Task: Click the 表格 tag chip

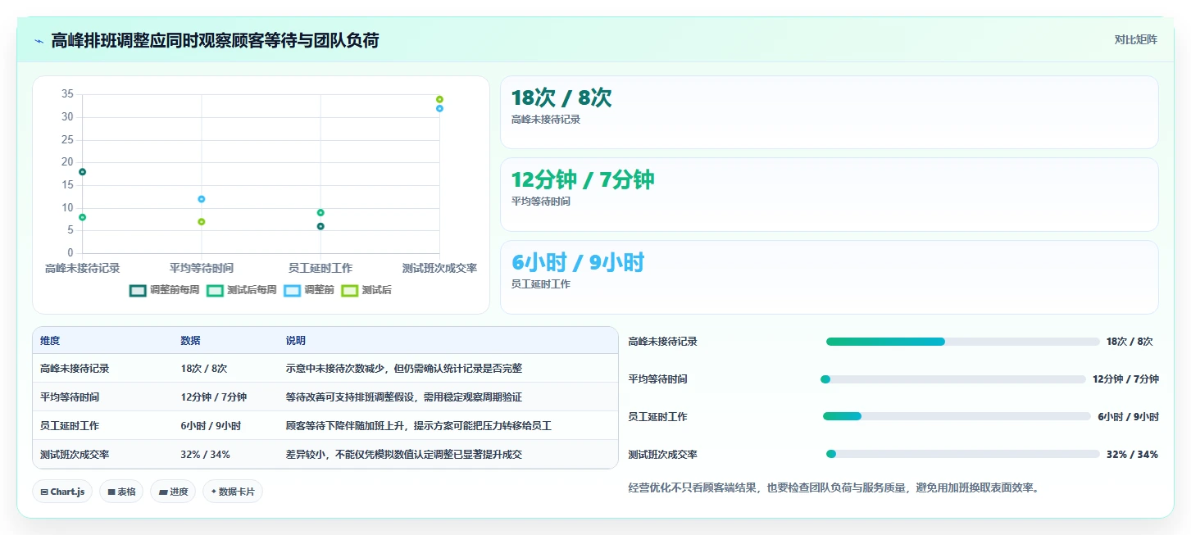Action: pyautogui.click(x=121, y=492)
